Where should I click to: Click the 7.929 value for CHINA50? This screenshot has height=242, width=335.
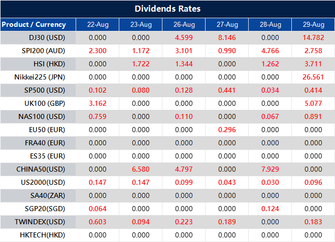click(x=270, y=169)
